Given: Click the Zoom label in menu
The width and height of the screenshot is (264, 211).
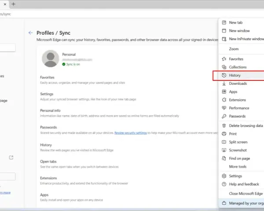Looking at the screenshot, I should (x=234, y=49).
